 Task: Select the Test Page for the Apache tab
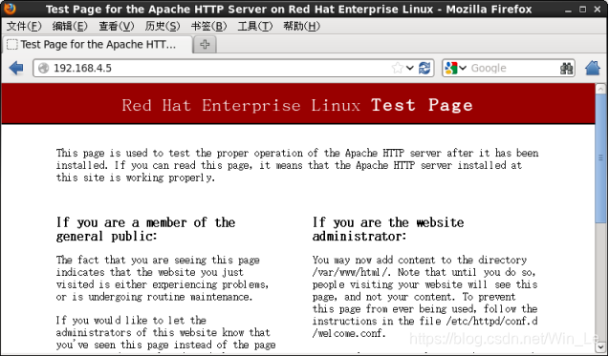98,45
